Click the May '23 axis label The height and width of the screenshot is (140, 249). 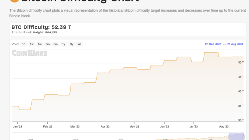click(x=134, y=126)
